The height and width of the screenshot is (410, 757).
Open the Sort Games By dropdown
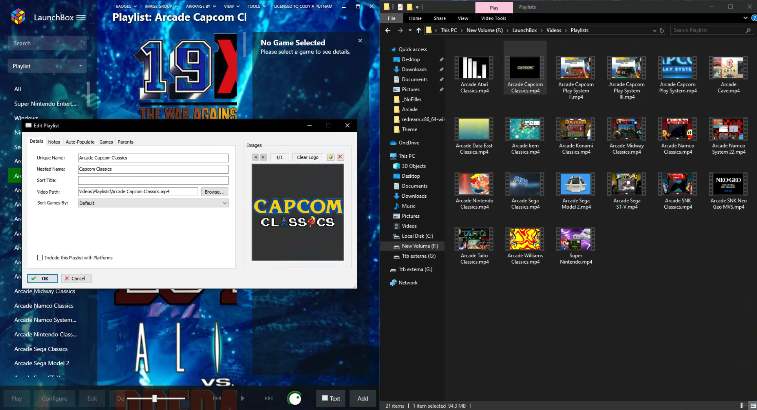pos(153,203)
